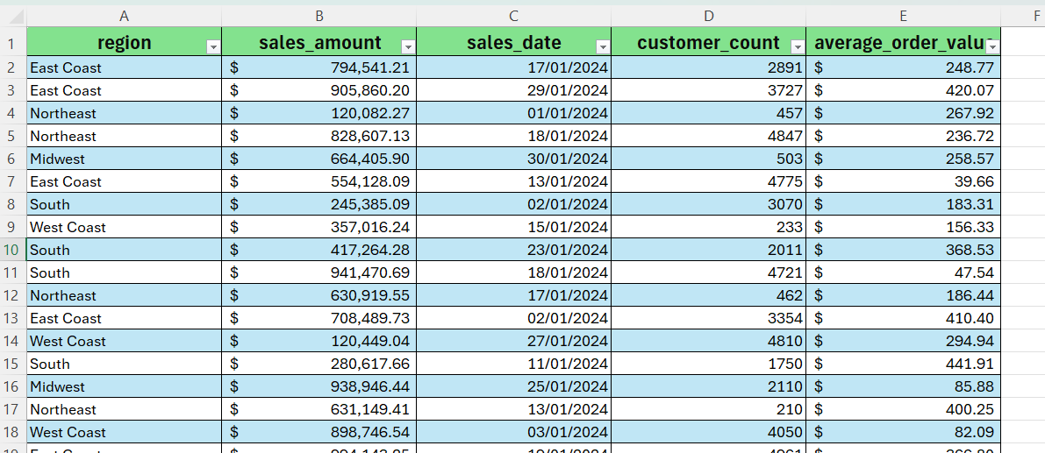Select the West Coast cell in row 18
This screenshot has height=453, width=1045.
coord(124,432)
